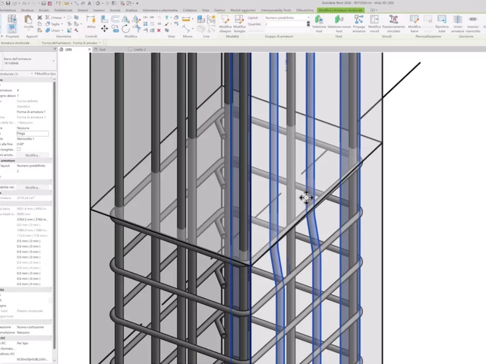486x364 pixels.
Task: Save the project via Quick Access Toolbar
Action: pyautogui.click(x=7, y=3)
